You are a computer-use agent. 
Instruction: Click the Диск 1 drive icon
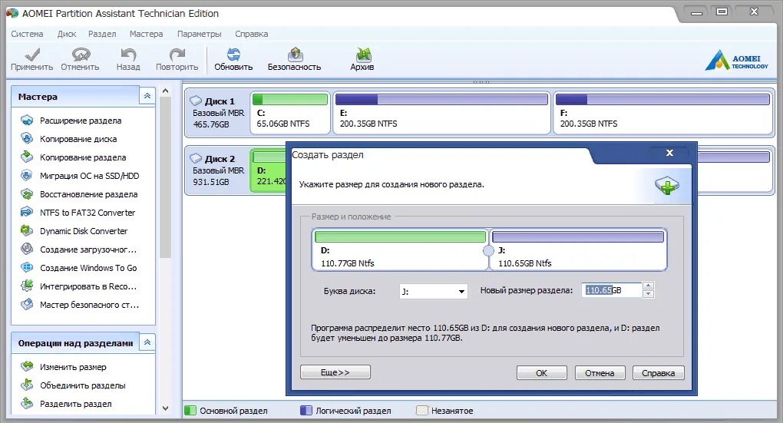(x=196, y=101)
